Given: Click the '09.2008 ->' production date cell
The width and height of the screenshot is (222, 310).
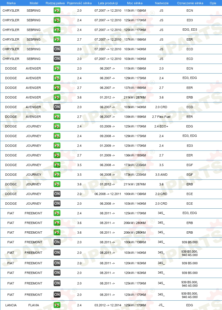Looking at the screenshot, I should coord(107,136).
